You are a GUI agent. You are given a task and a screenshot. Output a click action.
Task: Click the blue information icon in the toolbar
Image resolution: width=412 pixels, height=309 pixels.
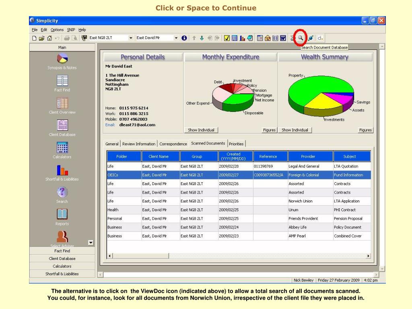click(184, 38)
